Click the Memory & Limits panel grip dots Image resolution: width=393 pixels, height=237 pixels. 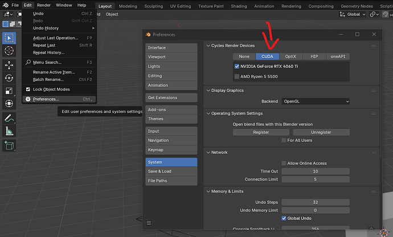click(x=374, y=191)
